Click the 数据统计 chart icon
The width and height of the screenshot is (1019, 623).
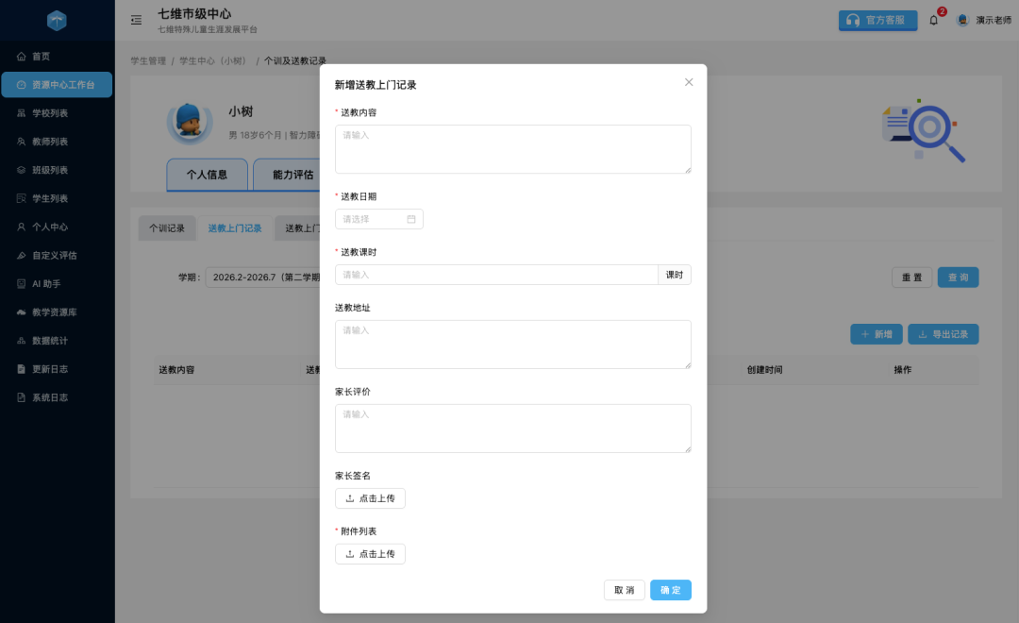(22, 341)
